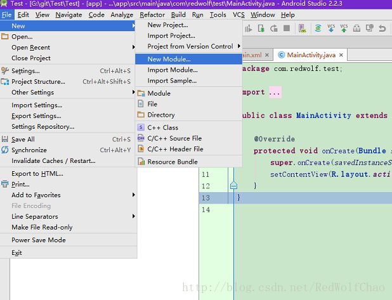Click the C/C++ Source File icon
The height and width of the screenshot is (300, 392).
(141, 138)
